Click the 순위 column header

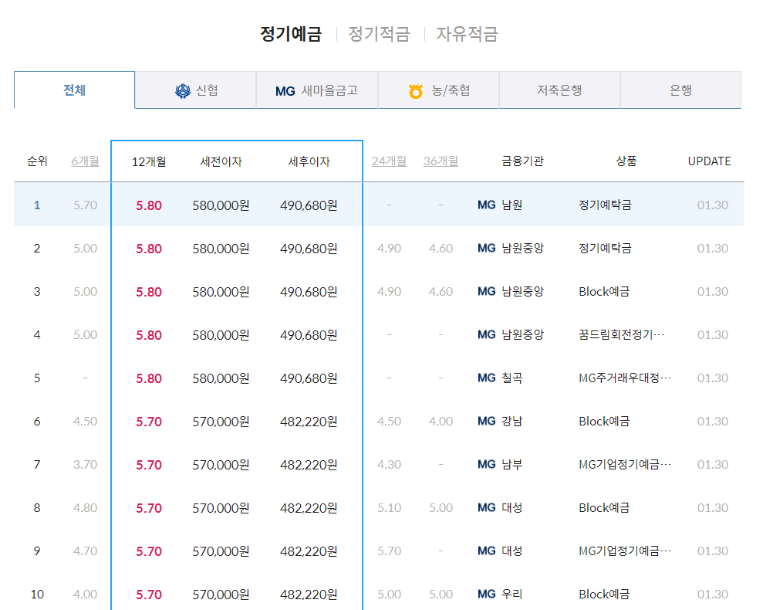(37, 161)
